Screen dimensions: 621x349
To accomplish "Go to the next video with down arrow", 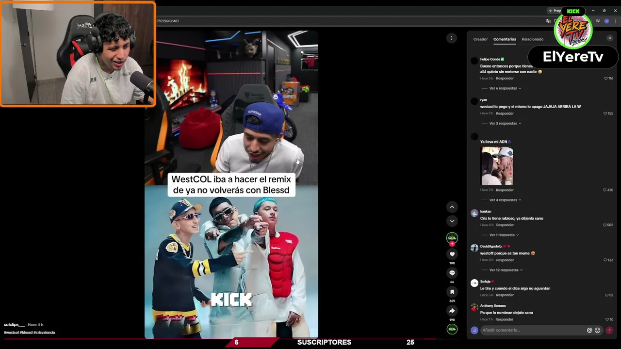I will (452, 221).
